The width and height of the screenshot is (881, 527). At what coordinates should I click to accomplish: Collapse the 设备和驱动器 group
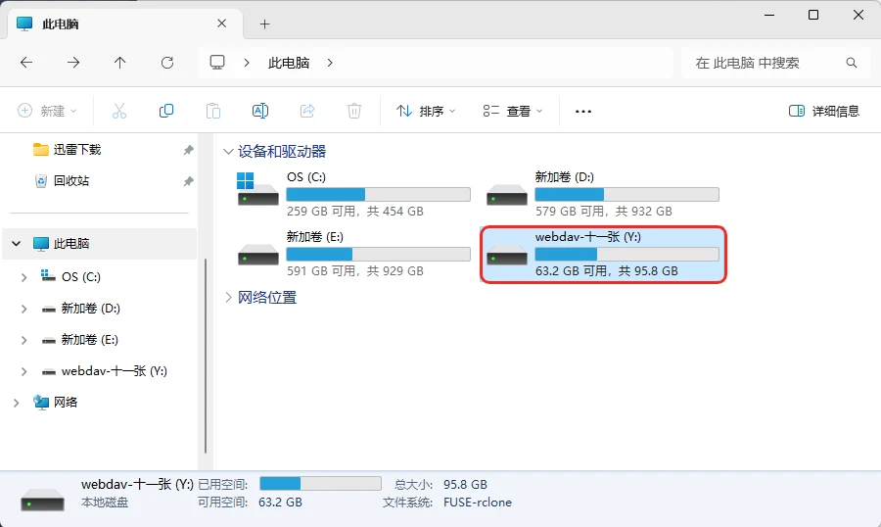pos(227,151)
